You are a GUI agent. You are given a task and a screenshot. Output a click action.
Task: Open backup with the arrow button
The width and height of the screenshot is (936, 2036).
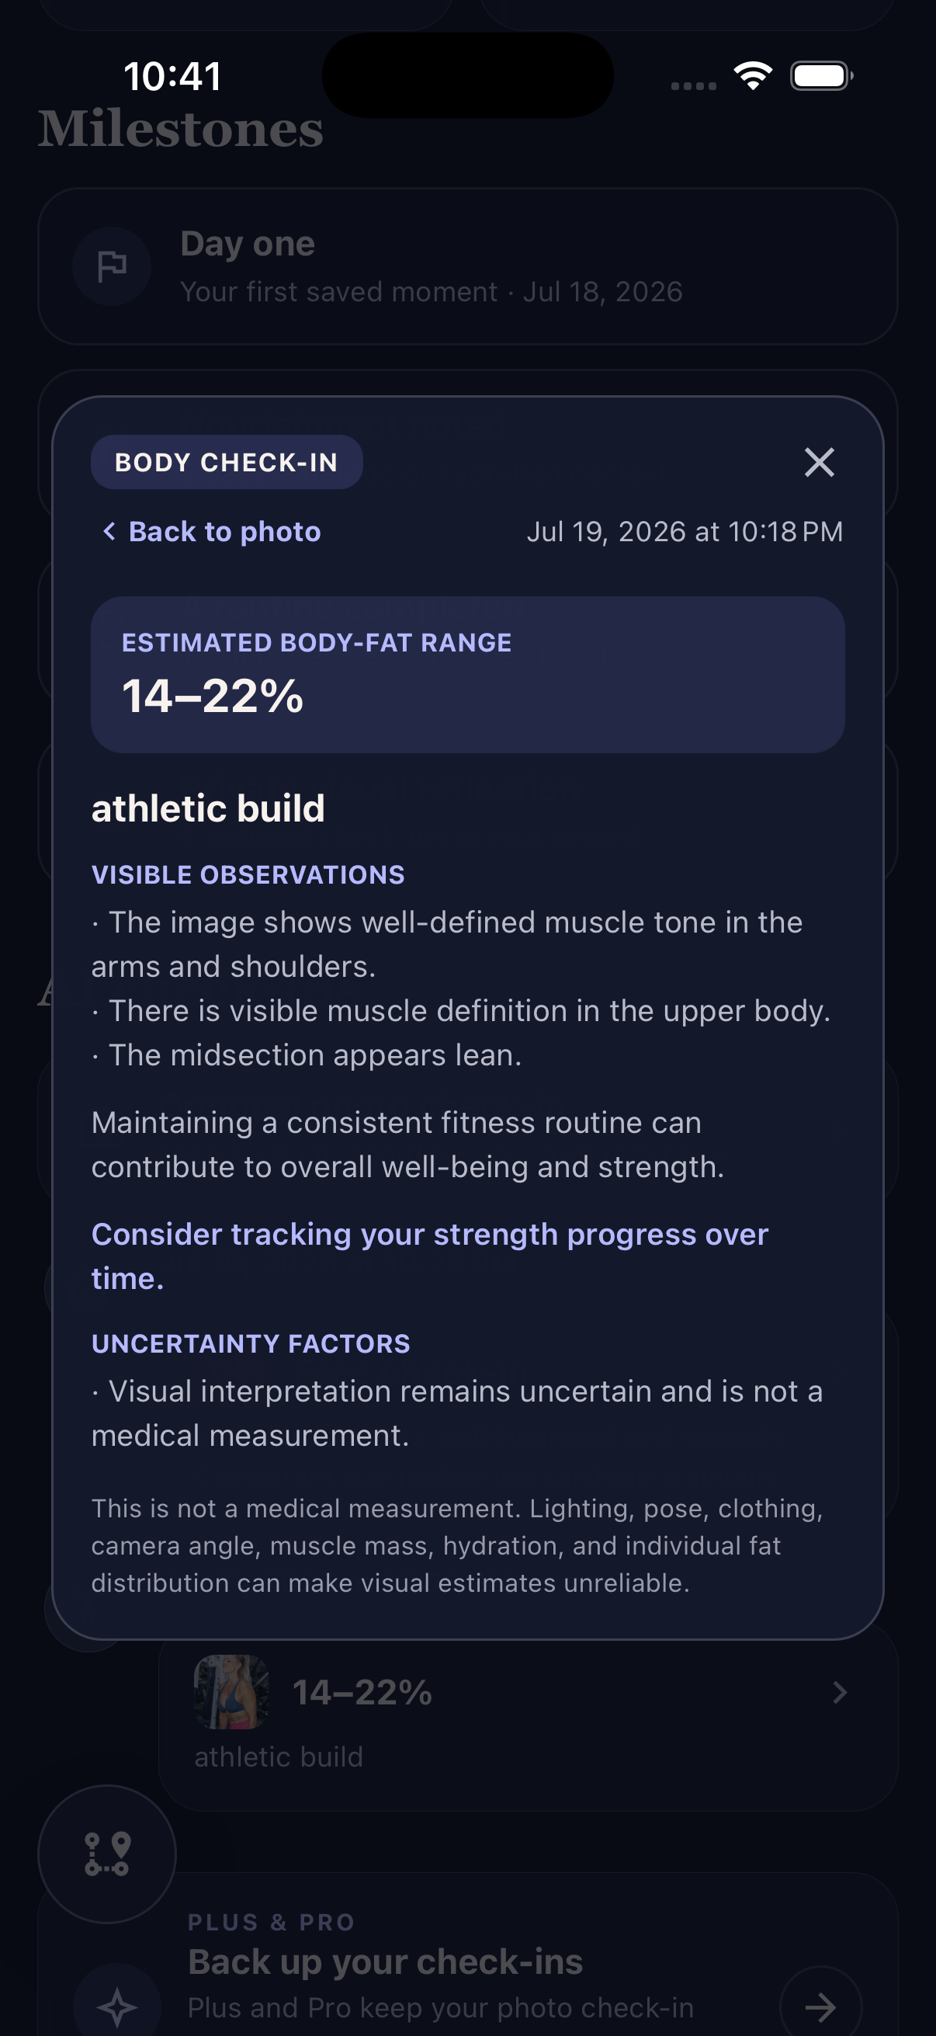(x=820, y=2005)
